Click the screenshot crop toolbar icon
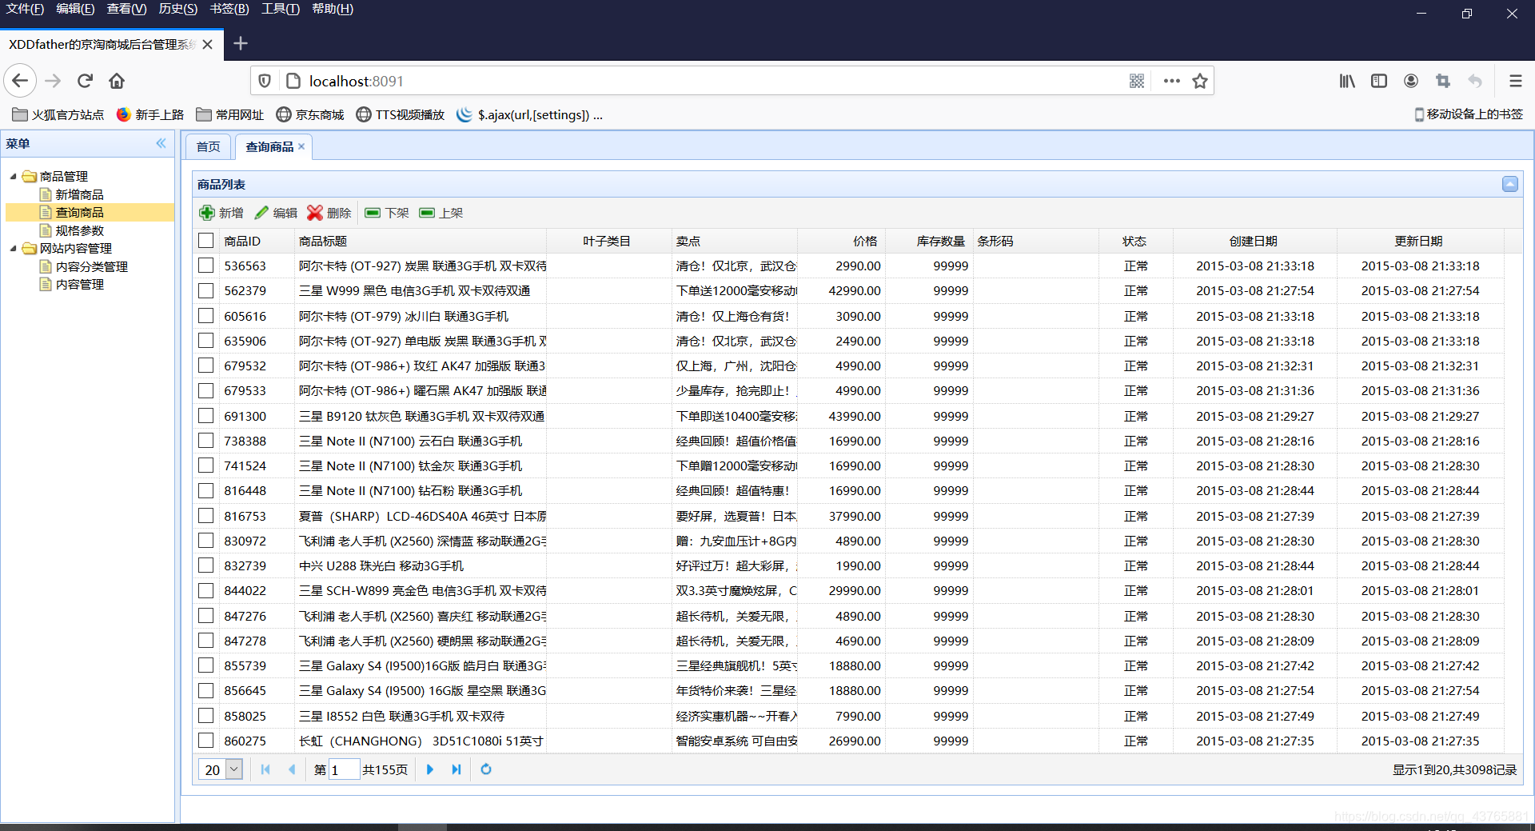The image size is (1535, 831). (x=1443, y=81)
